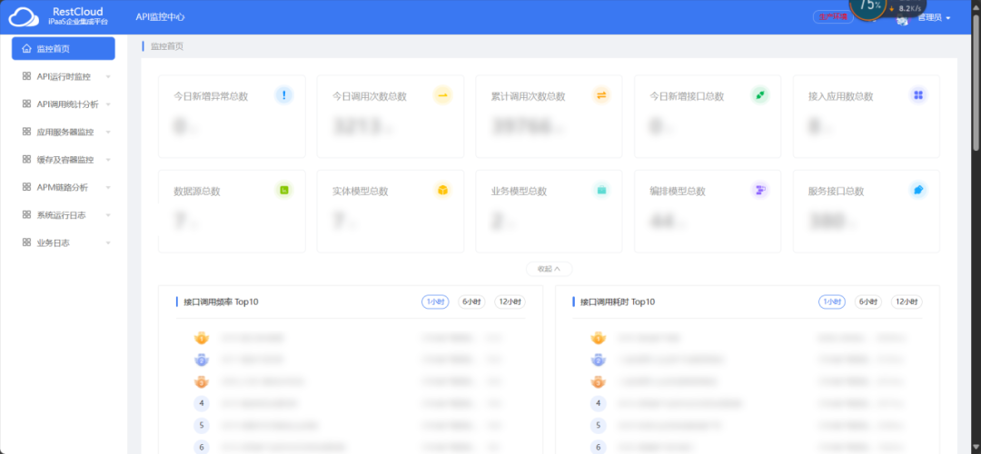
Task: Click the grid icon beside API调用统计分析
Action: [x=26, y=104]
